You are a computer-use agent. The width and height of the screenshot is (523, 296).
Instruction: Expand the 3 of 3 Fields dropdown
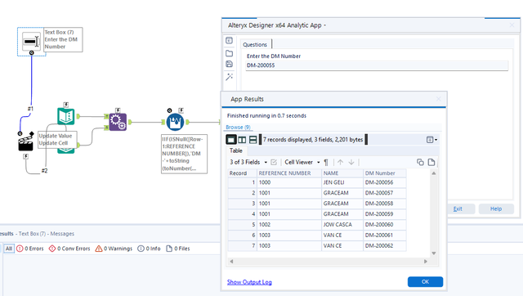(x=266, y=162)
